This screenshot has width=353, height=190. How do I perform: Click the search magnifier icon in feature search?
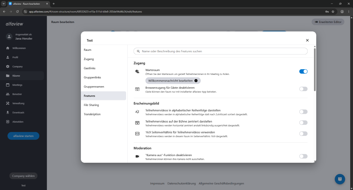[138, 51]
